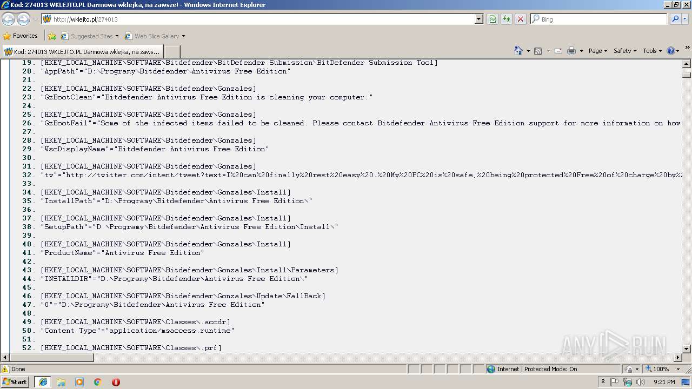
Task: Go forward with the Forward arrow button
Action: (x=23, y=19)
